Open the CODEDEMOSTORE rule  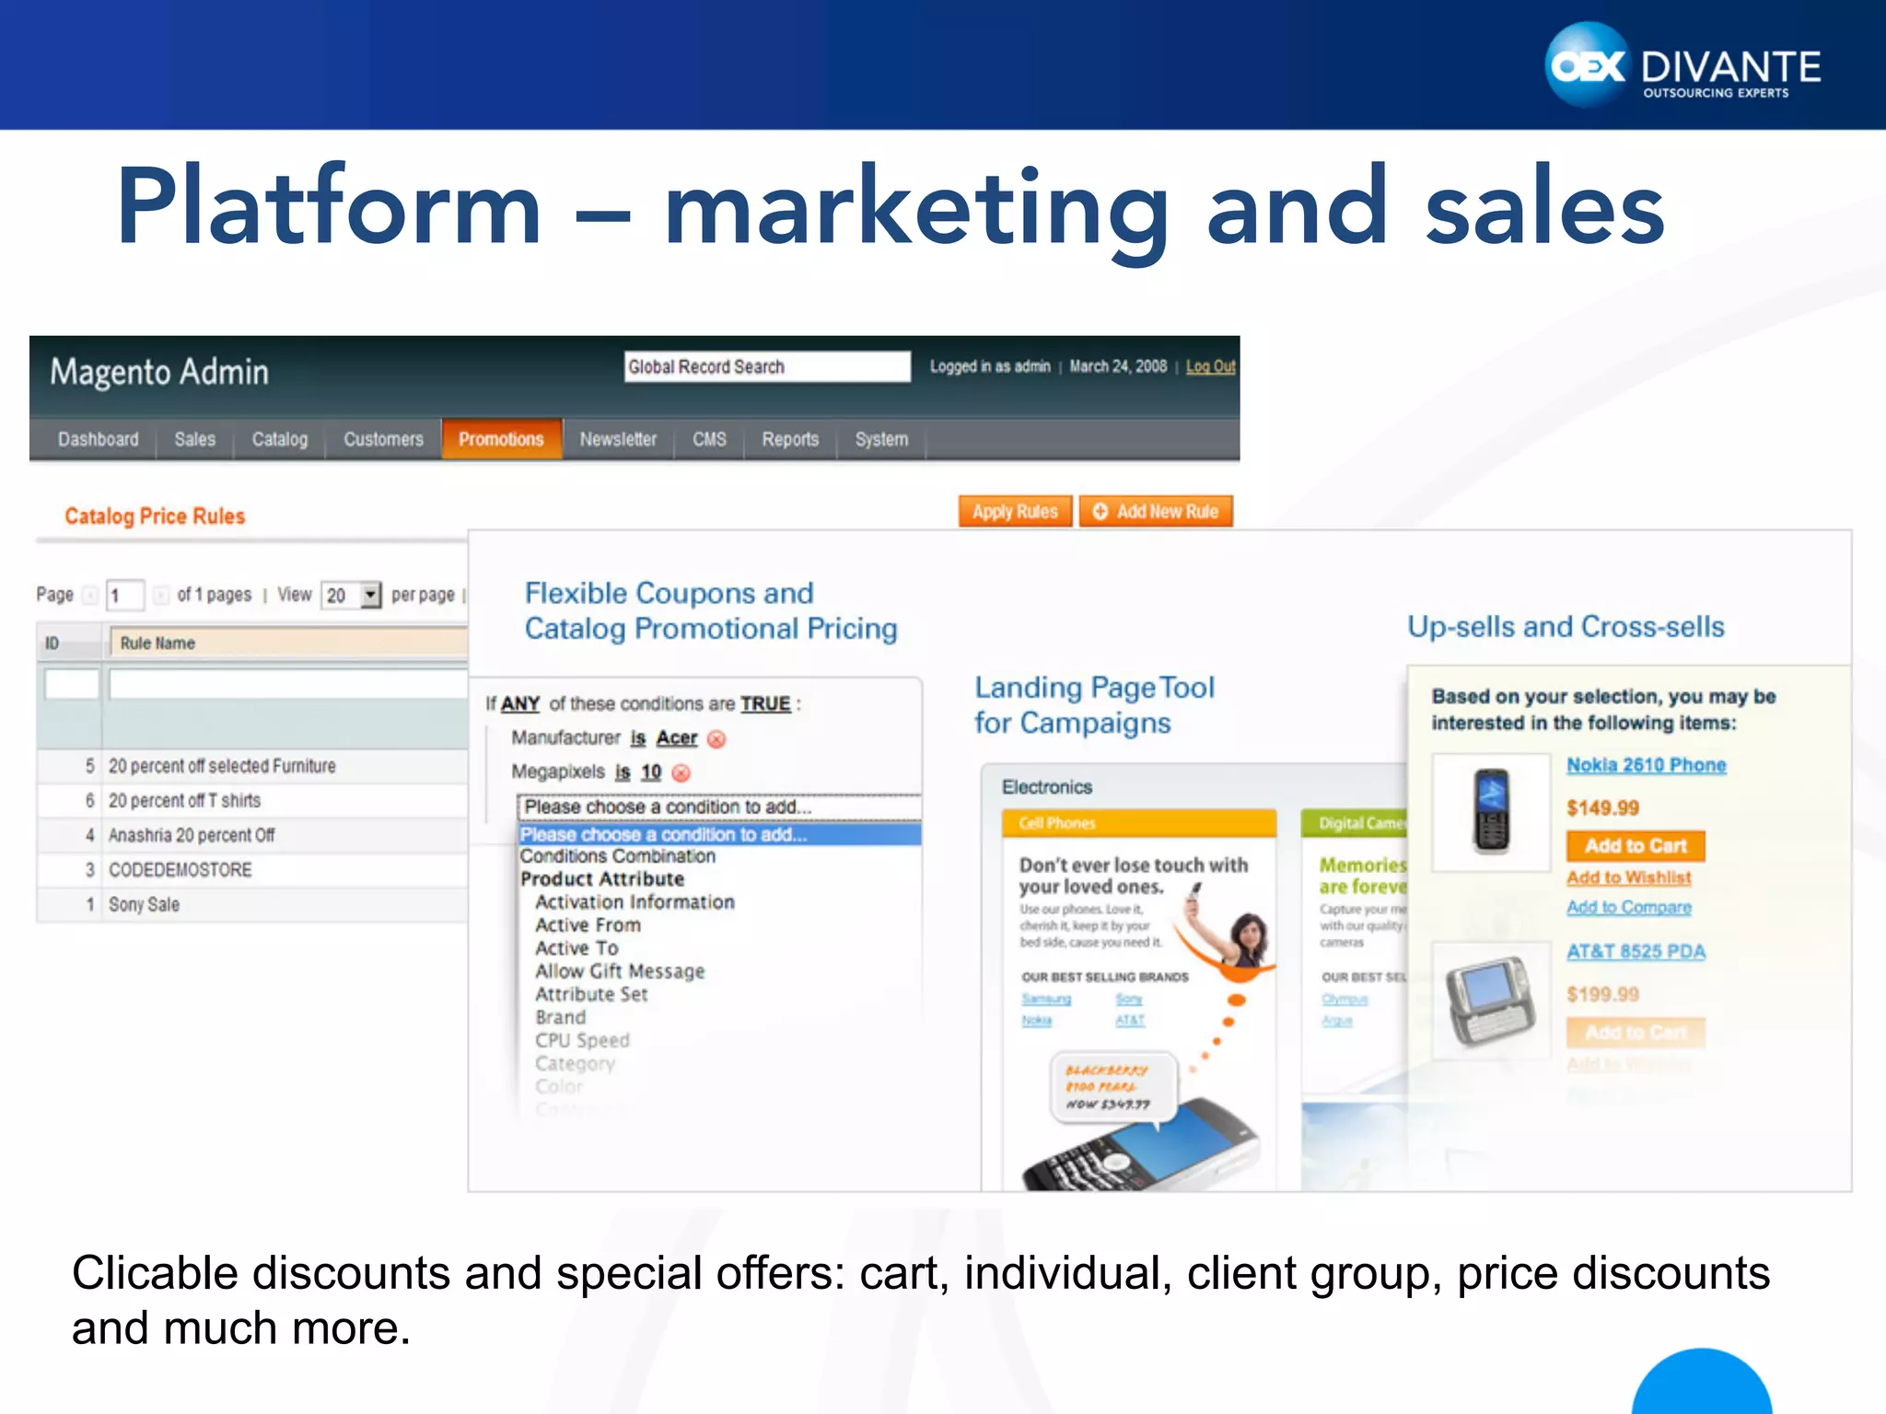point(180,870)
